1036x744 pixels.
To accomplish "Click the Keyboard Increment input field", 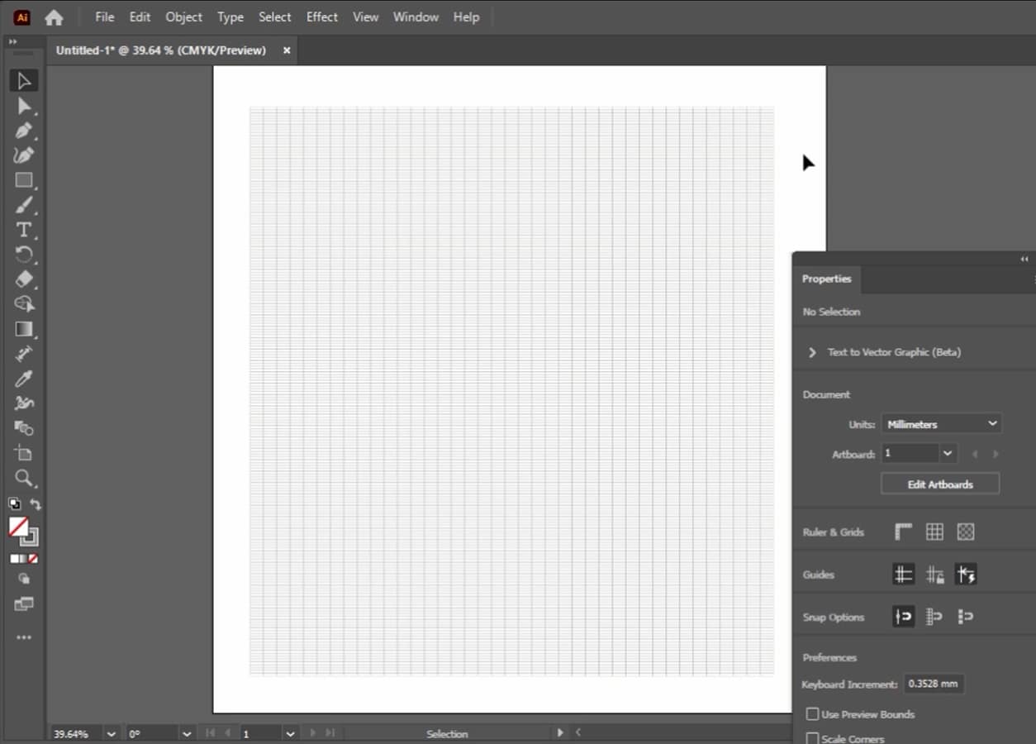I will pos(933,684).
